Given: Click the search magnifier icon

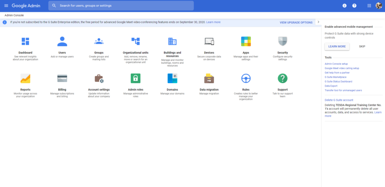Looking at the screenshot, I should pos(54,6).
